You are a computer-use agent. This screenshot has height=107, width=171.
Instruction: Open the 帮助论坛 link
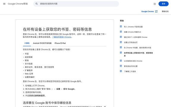click(x=165, y=12)
